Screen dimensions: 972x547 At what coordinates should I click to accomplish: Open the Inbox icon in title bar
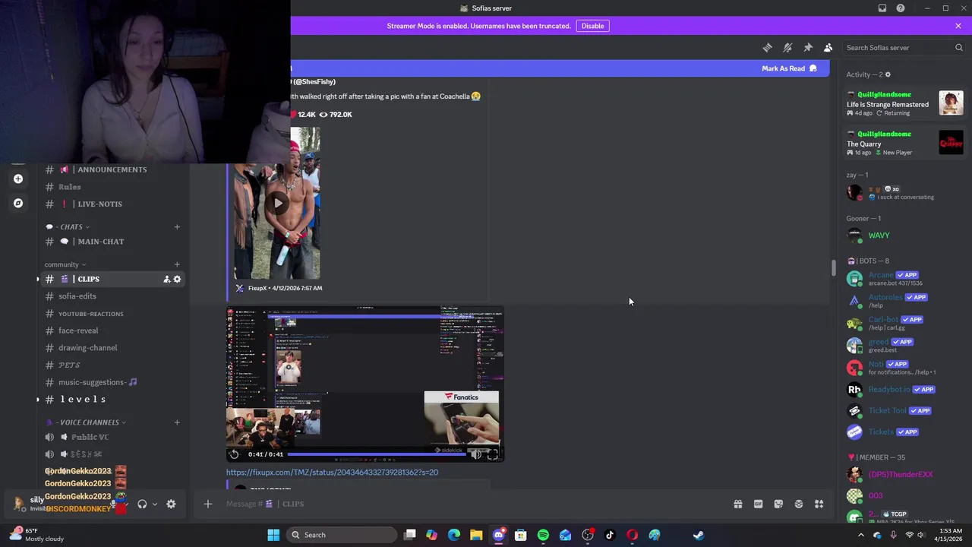point(882,8)
